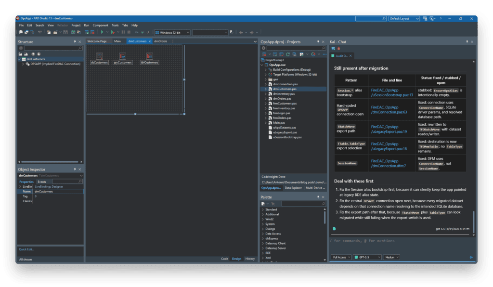
Task: Pin the Object Inspector panel
Action: point(75,170)
